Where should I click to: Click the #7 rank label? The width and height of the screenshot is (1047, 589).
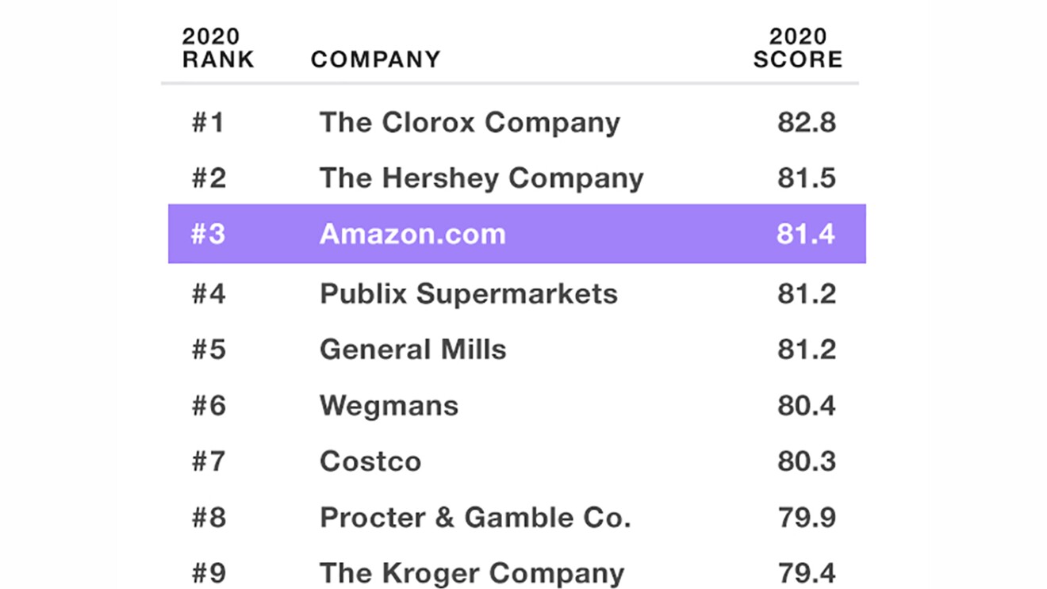click(208, 461)
